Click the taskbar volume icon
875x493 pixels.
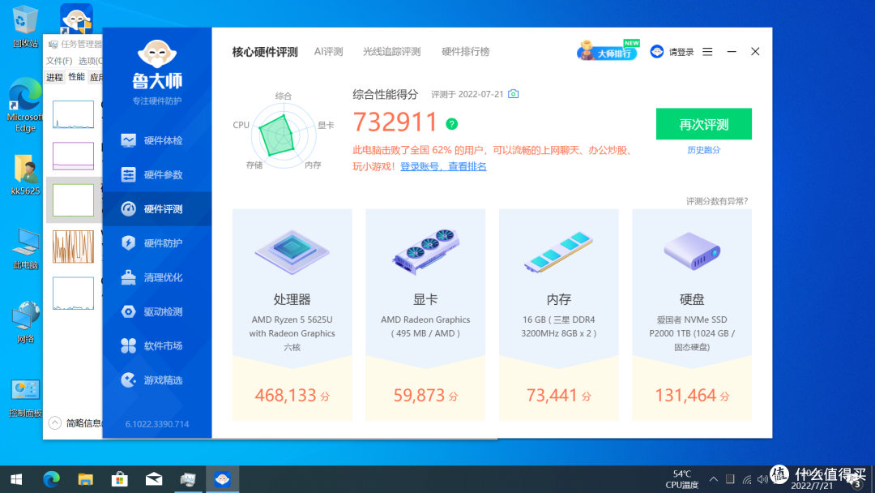click(762, 479)
